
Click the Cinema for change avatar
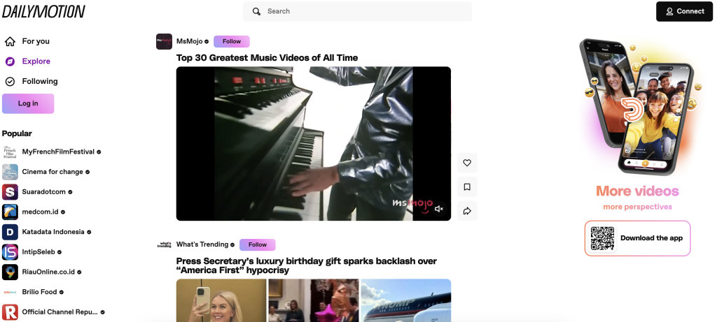10,172
